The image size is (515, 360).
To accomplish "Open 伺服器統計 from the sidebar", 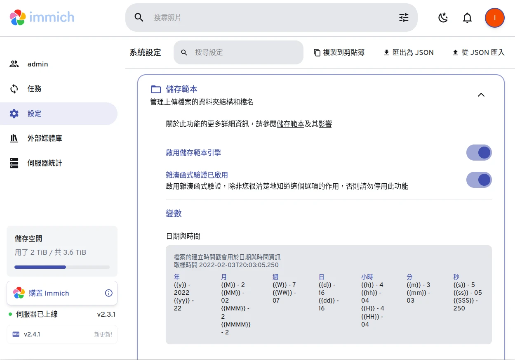I will point(45,163).
